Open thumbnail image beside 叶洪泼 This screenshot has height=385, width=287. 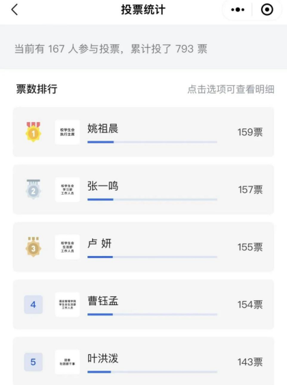pos(68,362)
